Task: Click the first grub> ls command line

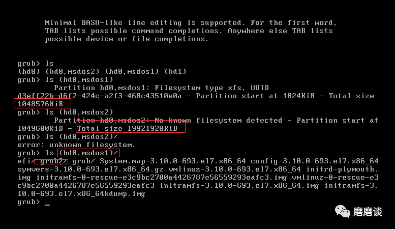Action: coord(36,63)
